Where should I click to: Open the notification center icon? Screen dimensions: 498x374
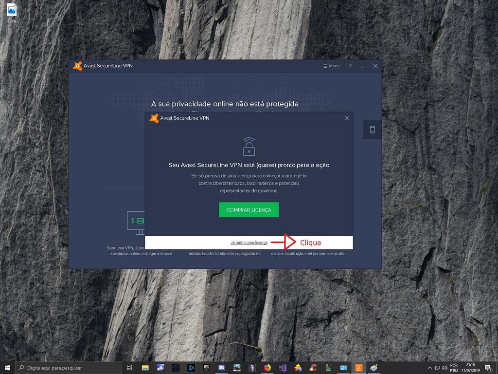click(x=488, y=368)
